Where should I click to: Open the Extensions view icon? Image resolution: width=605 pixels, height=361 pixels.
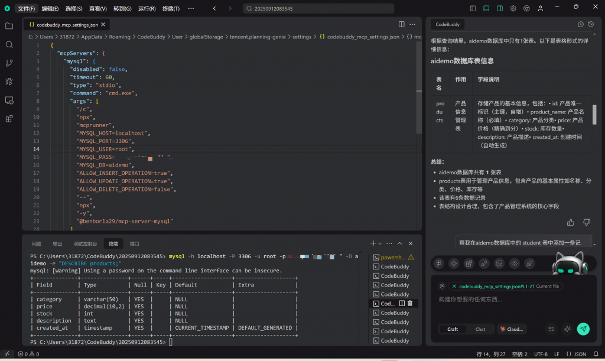tap(9, 118)
